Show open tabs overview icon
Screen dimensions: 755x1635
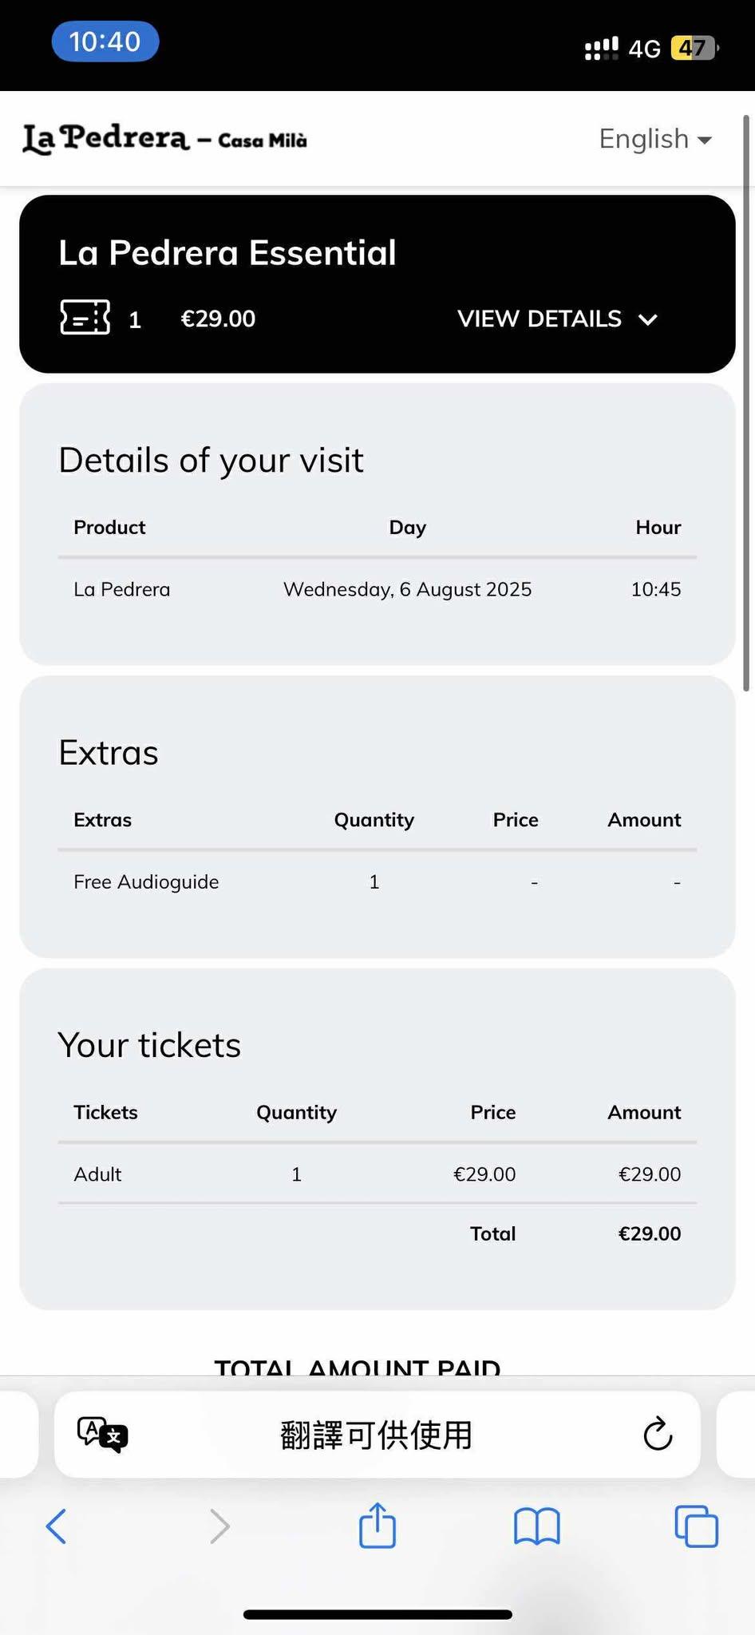696,1526
